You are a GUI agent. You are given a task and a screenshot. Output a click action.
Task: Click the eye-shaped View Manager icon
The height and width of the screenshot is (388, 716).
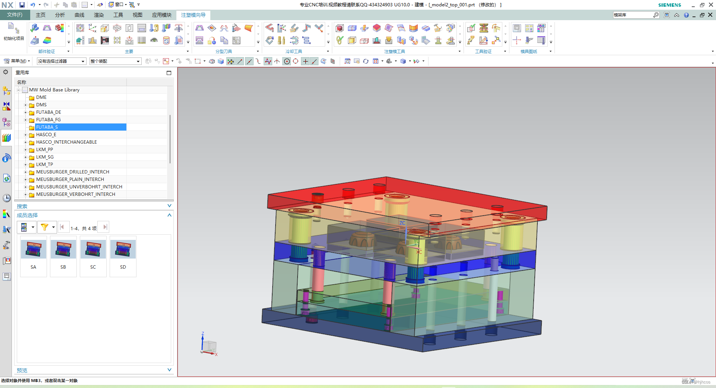click(x=154, y=40)
